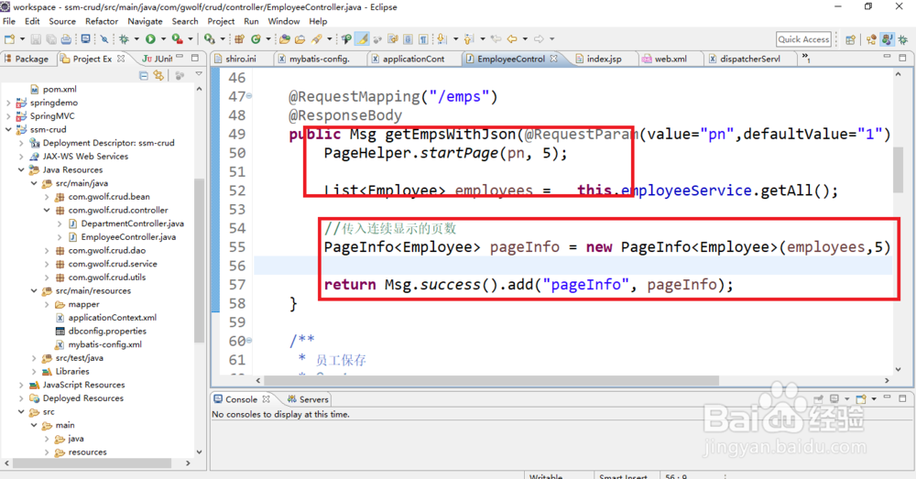Toggle Mark Occurrences highlighter icon

[362, 39]
